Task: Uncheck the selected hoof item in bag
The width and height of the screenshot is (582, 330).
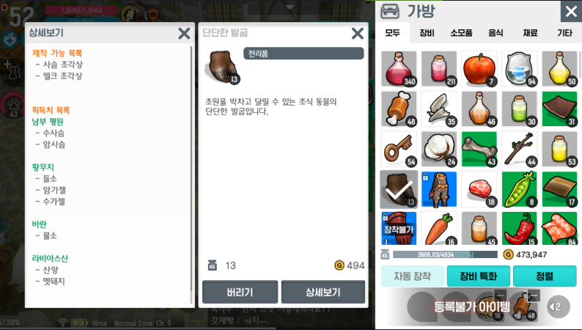Action: pyautogui.click(x=399, y=189)
